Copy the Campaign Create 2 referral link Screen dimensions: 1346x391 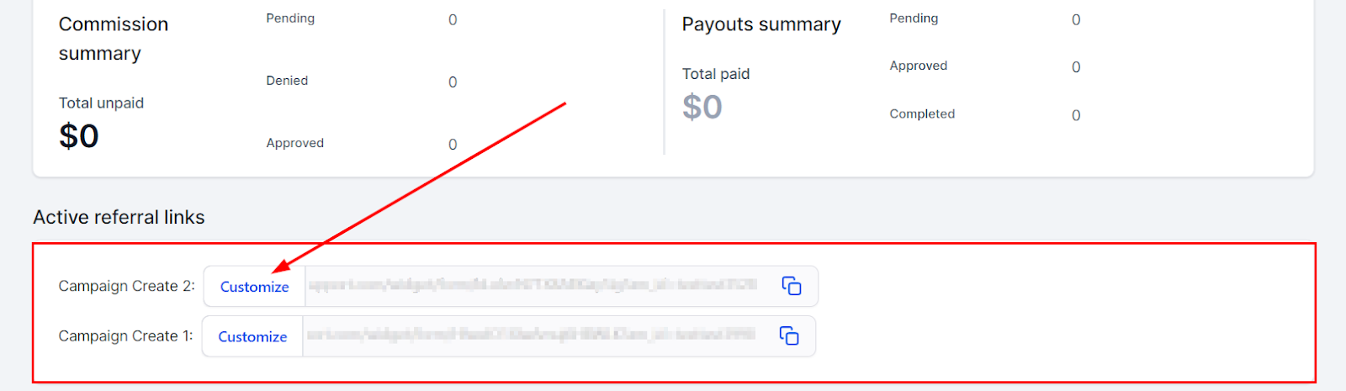click(792, 286)
